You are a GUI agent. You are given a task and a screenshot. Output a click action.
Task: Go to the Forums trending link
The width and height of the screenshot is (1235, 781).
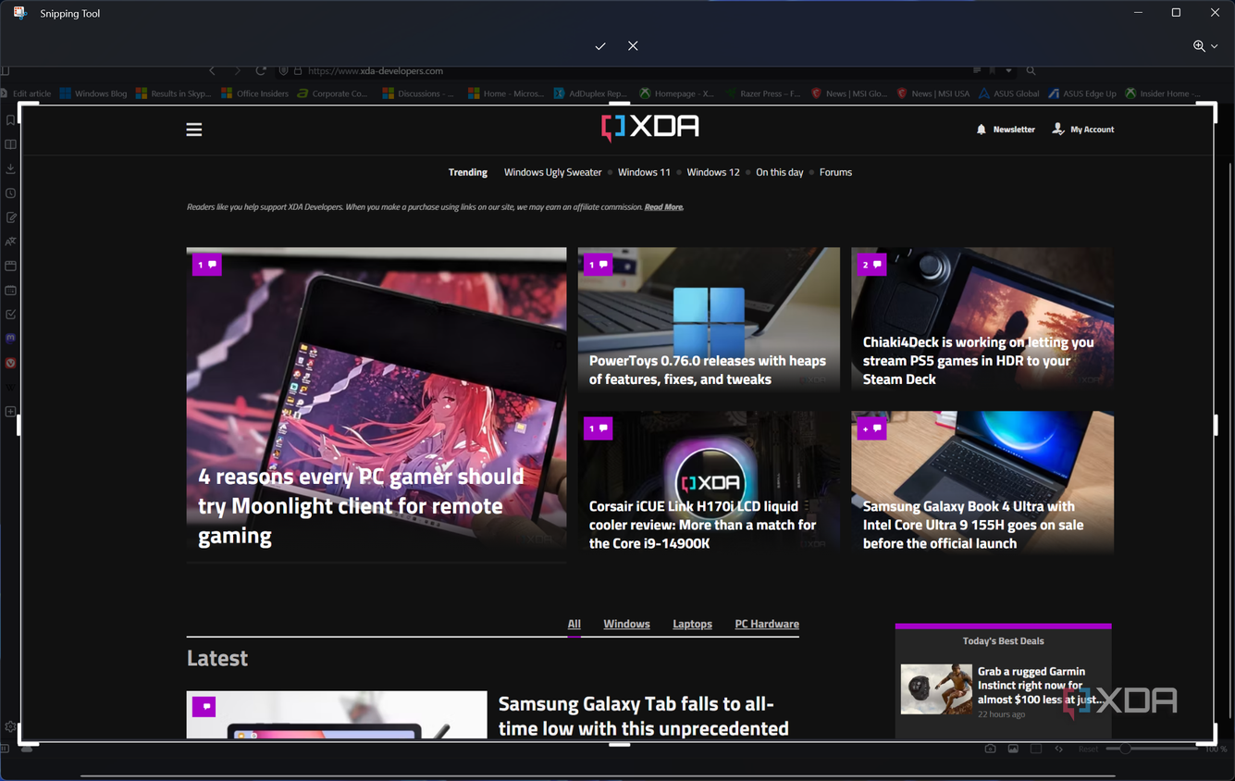coord(835,172)
